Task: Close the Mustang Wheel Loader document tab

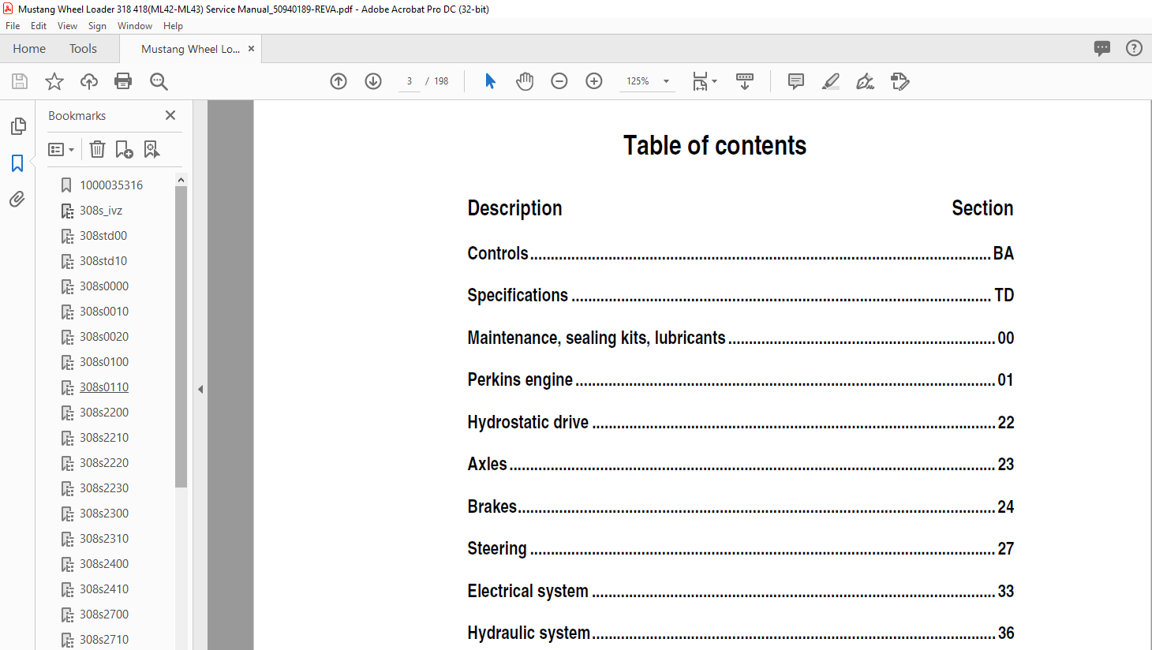Action: tap(251, 48)
